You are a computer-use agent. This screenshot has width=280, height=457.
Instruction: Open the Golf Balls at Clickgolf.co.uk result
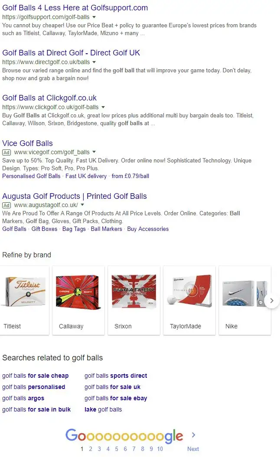coord(49,98)
